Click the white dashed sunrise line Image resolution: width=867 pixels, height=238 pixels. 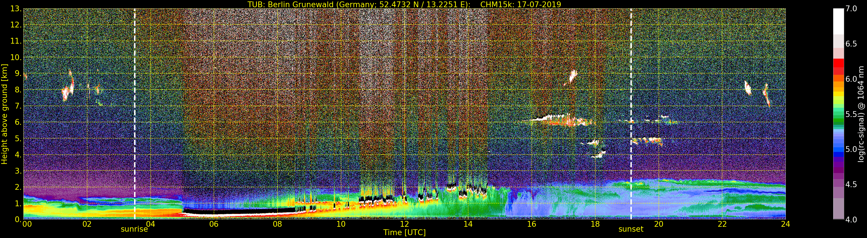click(135, 114)
